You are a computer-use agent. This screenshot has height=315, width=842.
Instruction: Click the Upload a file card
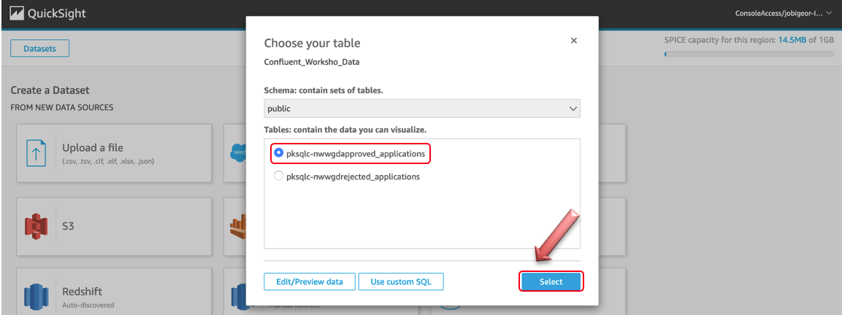tap(114, 153)
